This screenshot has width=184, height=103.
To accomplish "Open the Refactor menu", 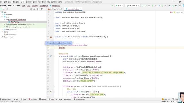I will pyautogui.click(x=28, y=2).
